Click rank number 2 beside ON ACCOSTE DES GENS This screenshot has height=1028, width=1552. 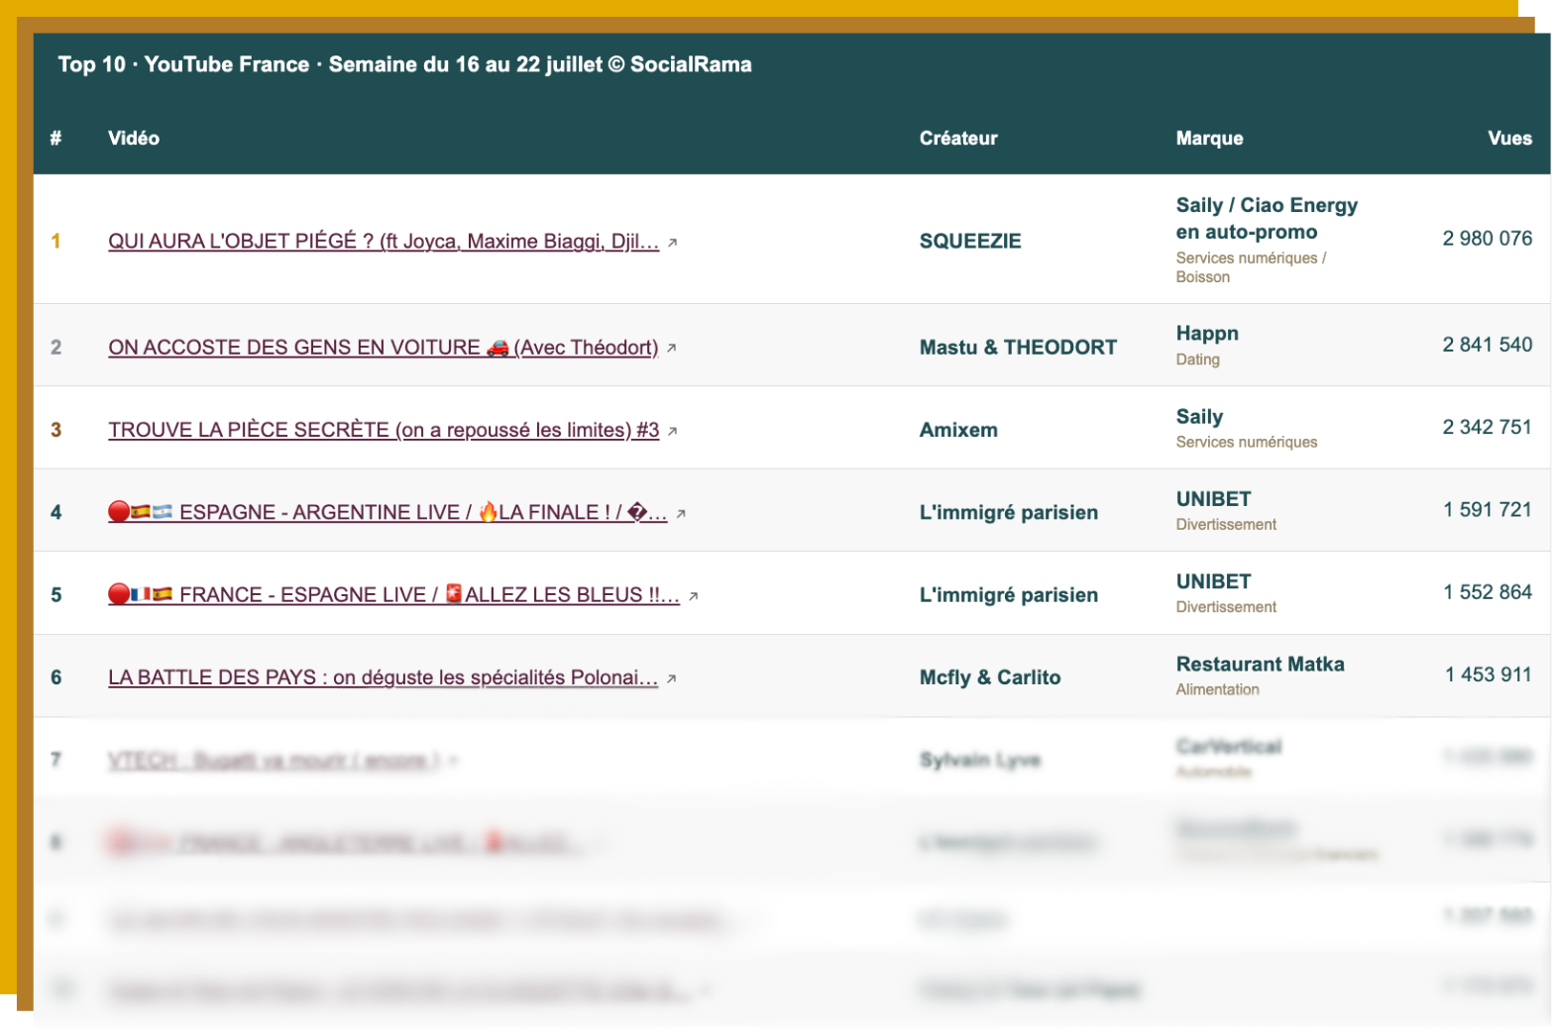point(55,347)
